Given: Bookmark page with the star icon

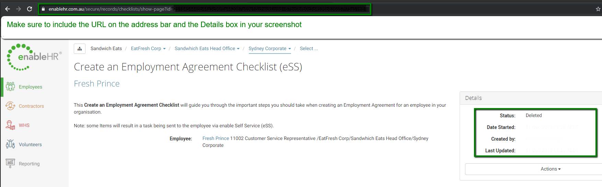Looking at the screenshot, I should pos(598,9).
